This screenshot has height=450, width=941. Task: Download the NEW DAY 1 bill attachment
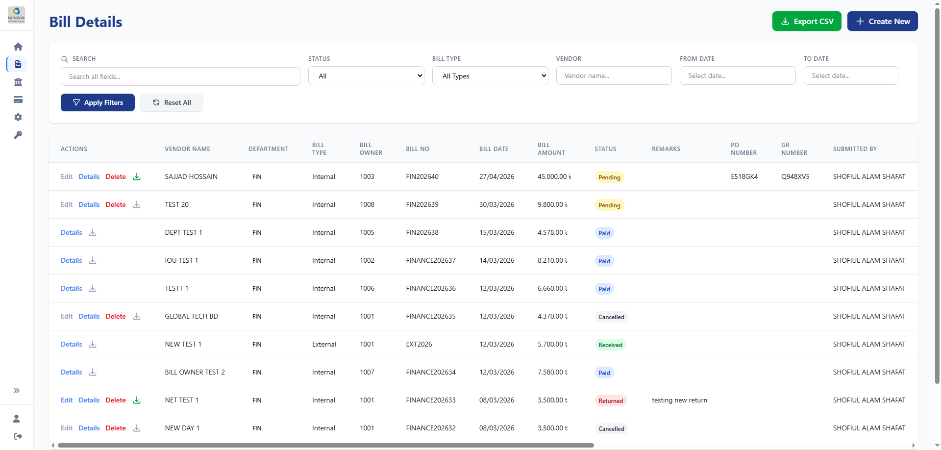(137, 428)
